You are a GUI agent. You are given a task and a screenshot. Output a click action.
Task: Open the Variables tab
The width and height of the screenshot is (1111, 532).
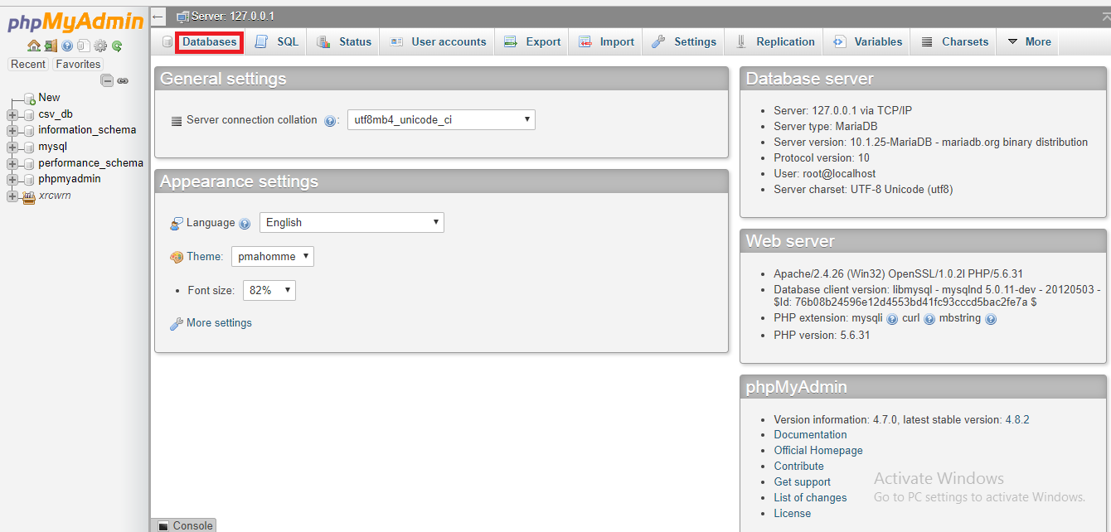[x=868, y=41]
